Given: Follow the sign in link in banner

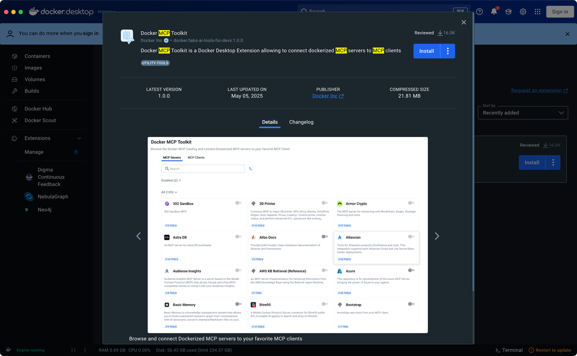Looking at the screenshot, I should [91, 33].
